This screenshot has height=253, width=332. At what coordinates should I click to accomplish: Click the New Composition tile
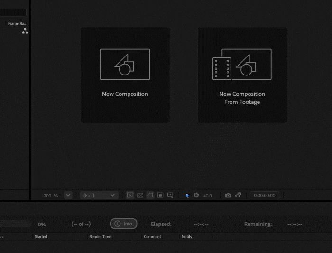(x=125, y=75)
